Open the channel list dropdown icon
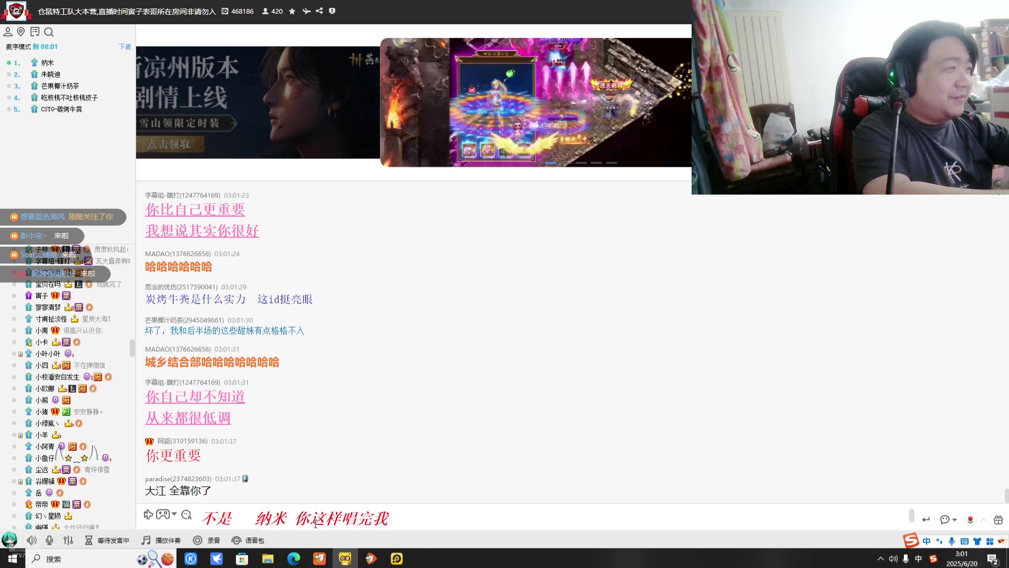This screenshot has width=1009, height=568. coord(35,32)
